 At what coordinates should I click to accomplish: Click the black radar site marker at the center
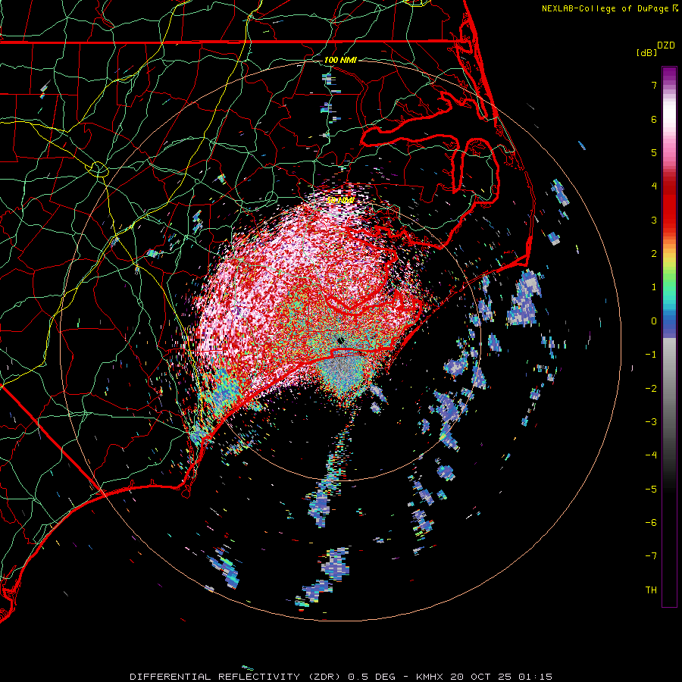coord(340,340)
